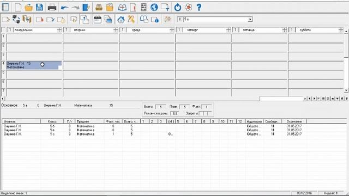Redo the undone action

(x=76, y=8)
